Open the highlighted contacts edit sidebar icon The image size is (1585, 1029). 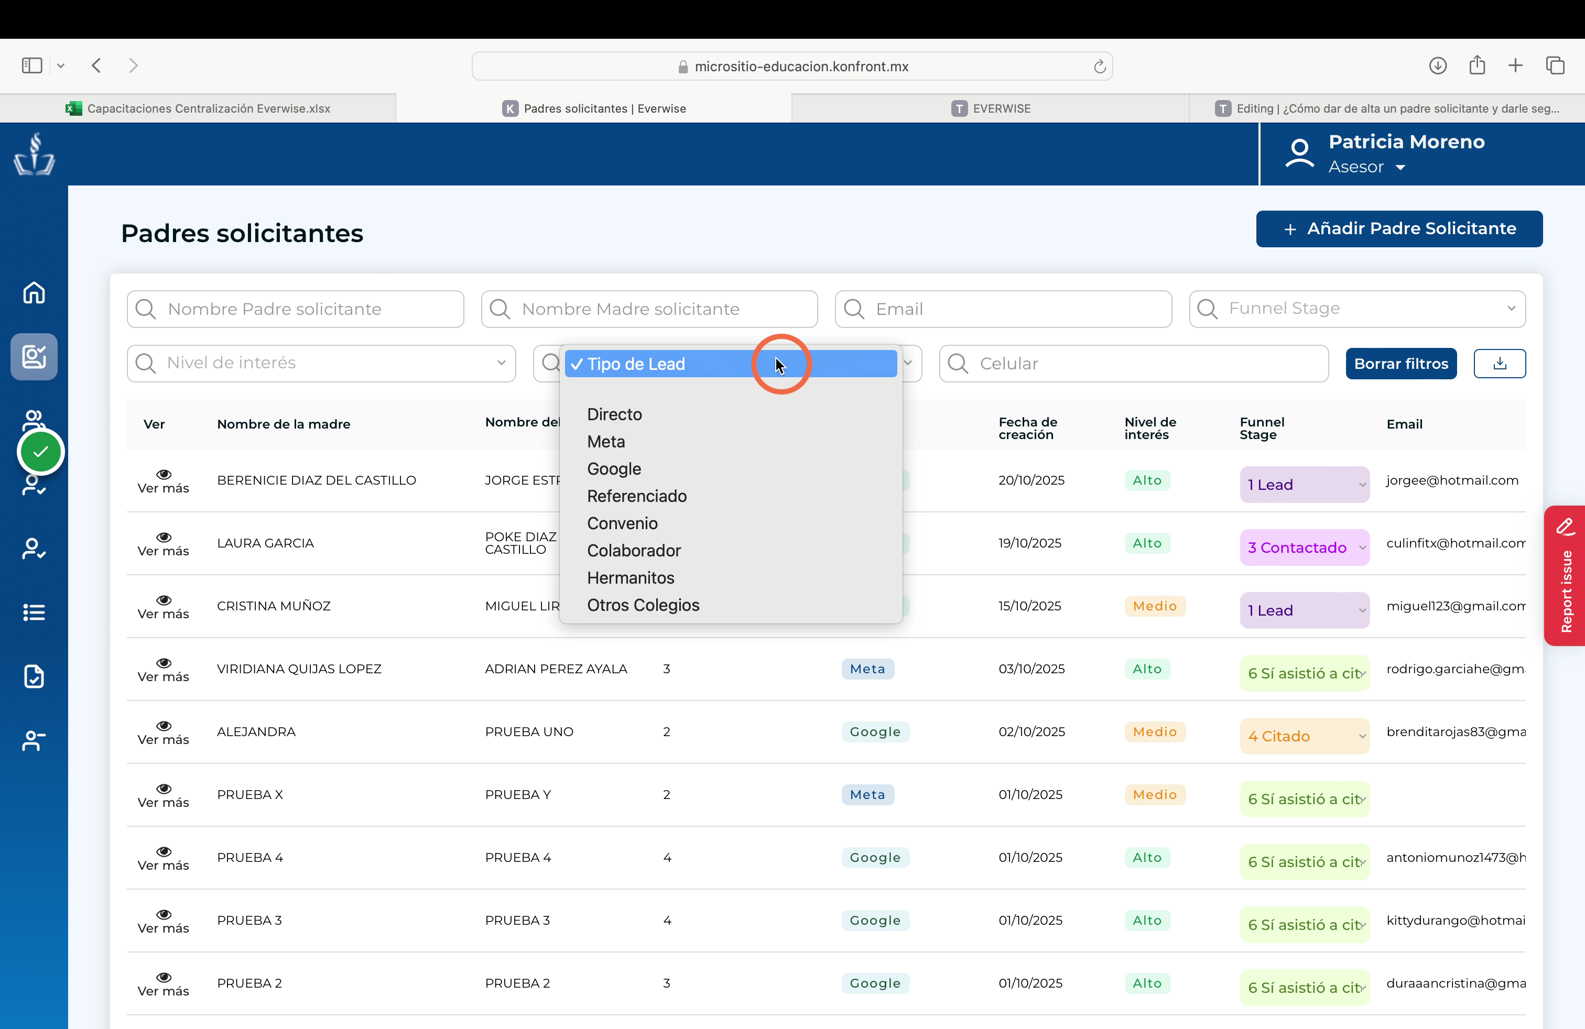pos(34,357)
